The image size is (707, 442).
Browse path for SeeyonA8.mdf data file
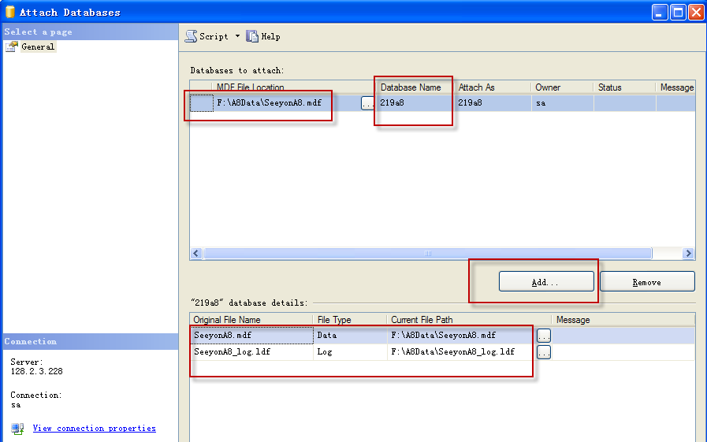[x=543, y=336]
